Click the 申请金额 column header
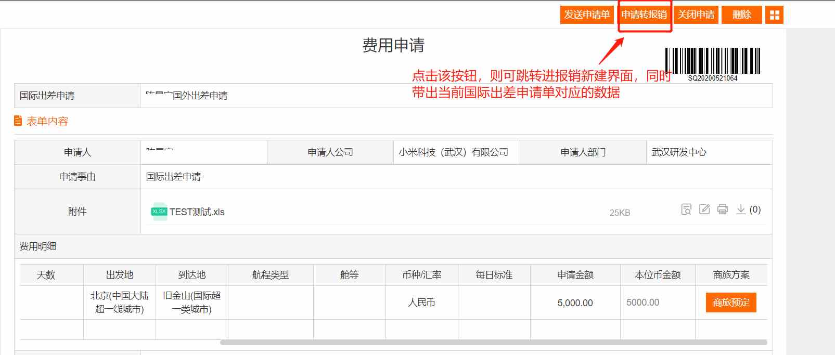Viewport: 835px width, 355px height. click(x=575, y=275)
